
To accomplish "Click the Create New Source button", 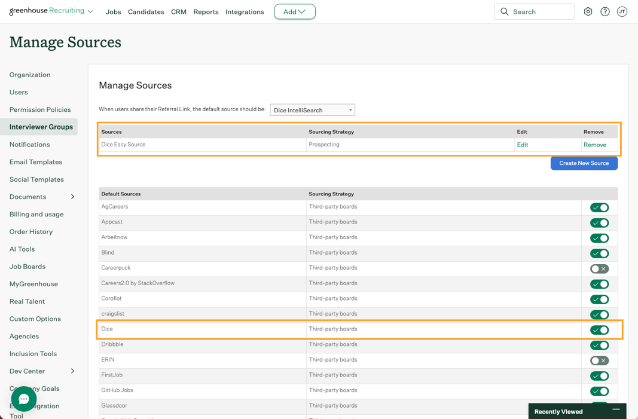I will tap(584, 163).
